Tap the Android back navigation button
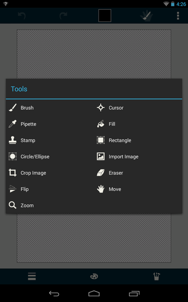The image size is (188, 302). click(x=54, y=294)
